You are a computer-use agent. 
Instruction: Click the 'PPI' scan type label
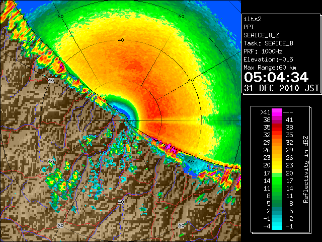249,27
